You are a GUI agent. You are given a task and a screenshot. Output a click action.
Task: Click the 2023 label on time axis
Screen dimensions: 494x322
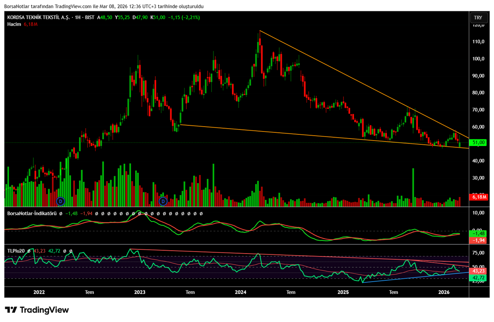click(x=140, y=292)
